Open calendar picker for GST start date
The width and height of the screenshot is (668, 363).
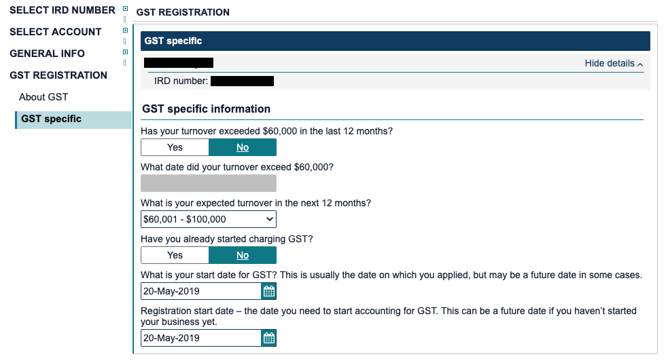click(269, 292)
